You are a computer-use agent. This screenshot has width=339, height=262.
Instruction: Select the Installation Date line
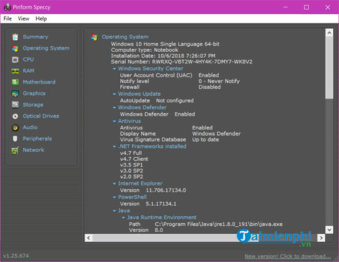pyautogui.click(x=163, y=56)
